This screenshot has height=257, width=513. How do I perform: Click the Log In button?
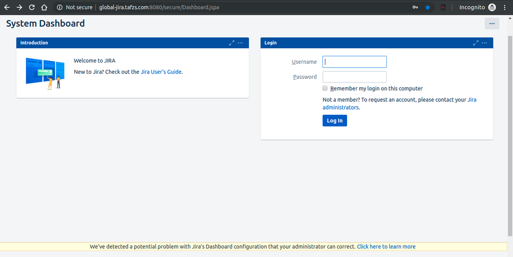tap(335, 121)
